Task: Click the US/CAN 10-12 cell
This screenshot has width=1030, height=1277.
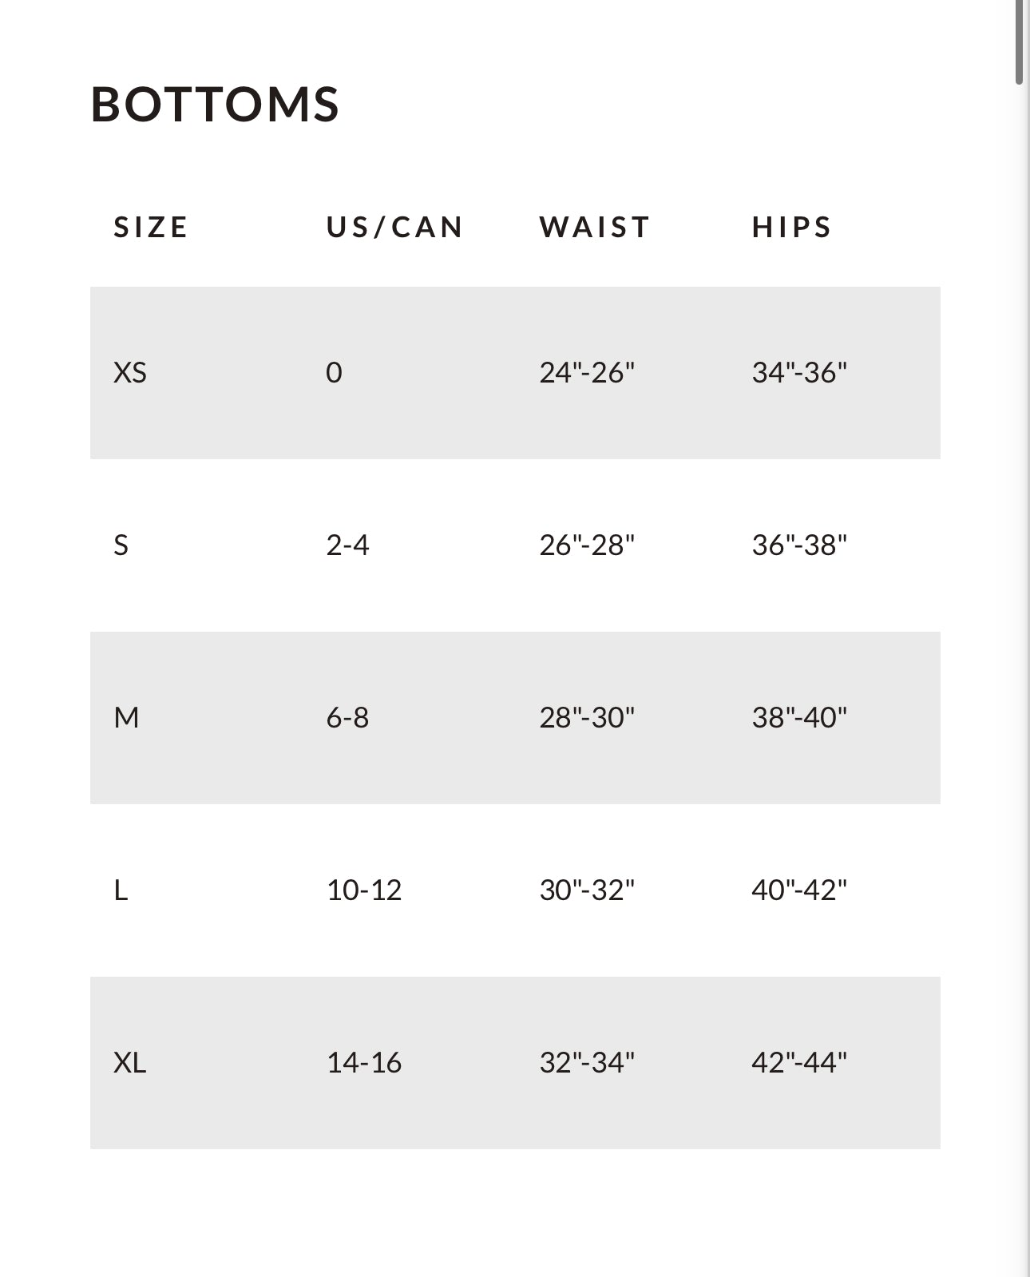Action: pyautogui.click(x=364, y=890)
